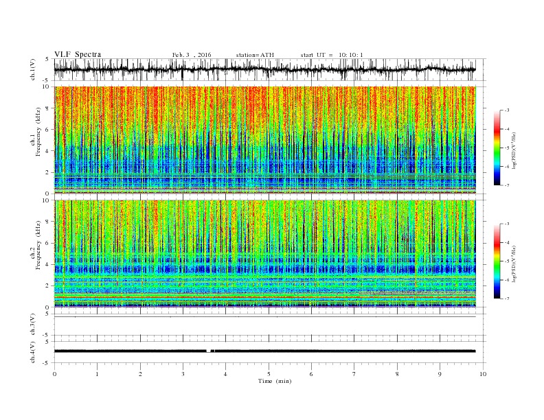Click the "-7" label on ch.2 color bar
Image resolution: width=544 pixels, height=420 pixels.
click(x=507, y=299)
